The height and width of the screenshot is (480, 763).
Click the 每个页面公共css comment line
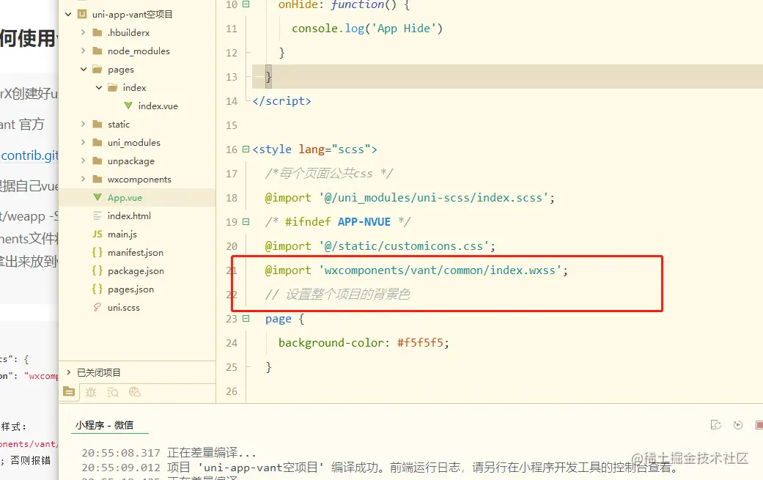(x=329, y=173)
